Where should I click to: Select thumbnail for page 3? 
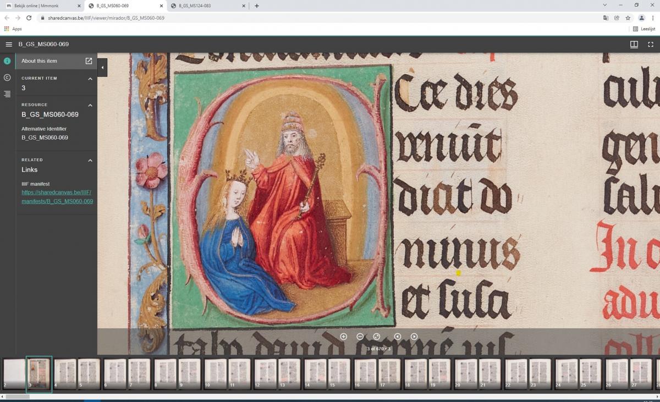pyautogui.click(x=39, y=374)
